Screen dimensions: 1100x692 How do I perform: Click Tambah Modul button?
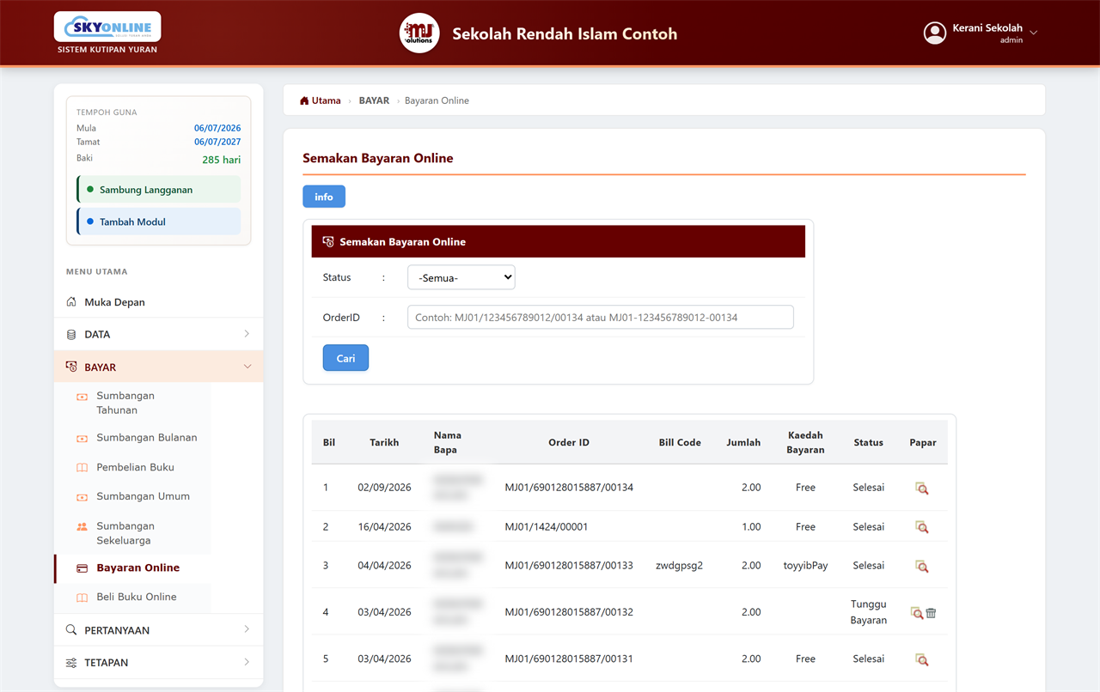[158, 222]
